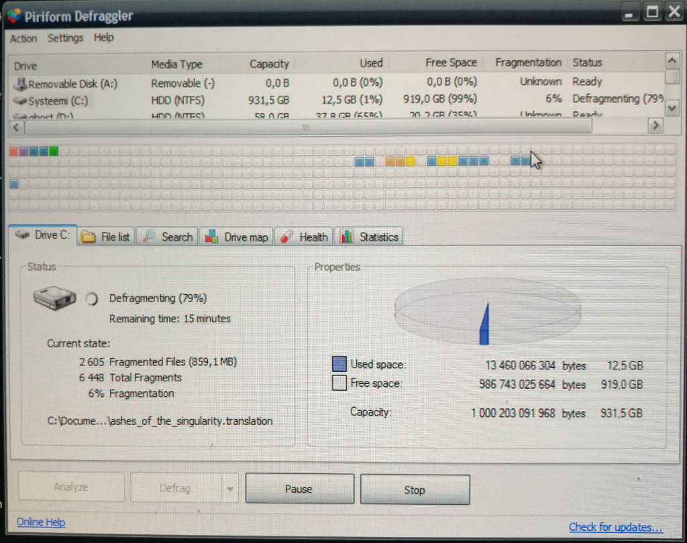This screenshot has width=687, height=543.
Task: Click the Stop button
Action: 415,489
